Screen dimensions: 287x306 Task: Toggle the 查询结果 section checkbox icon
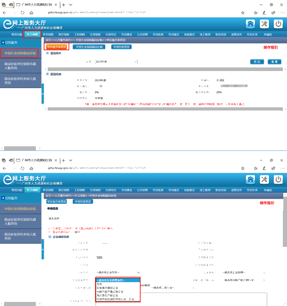(47, 74)
